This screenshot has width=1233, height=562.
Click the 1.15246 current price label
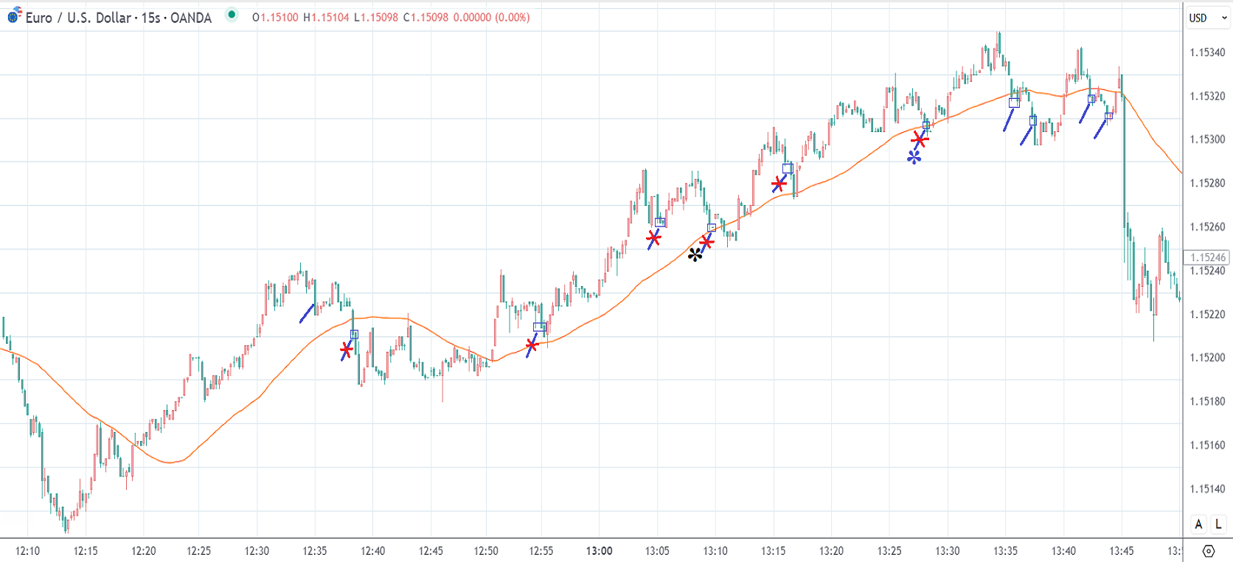pyautogui.click(x=1206, y=257)
